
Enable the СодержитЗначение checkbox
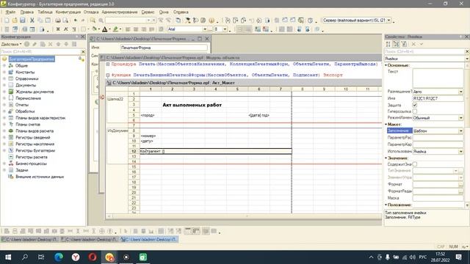pyautogui.click(x=415, y=164)
